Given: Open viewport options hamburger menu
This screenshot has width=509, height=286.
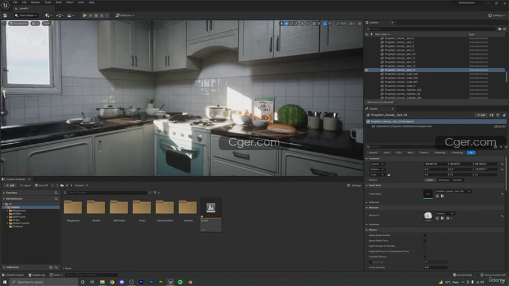Looking at the screenshot, I should pyautogui.click(x=4, y=23).
